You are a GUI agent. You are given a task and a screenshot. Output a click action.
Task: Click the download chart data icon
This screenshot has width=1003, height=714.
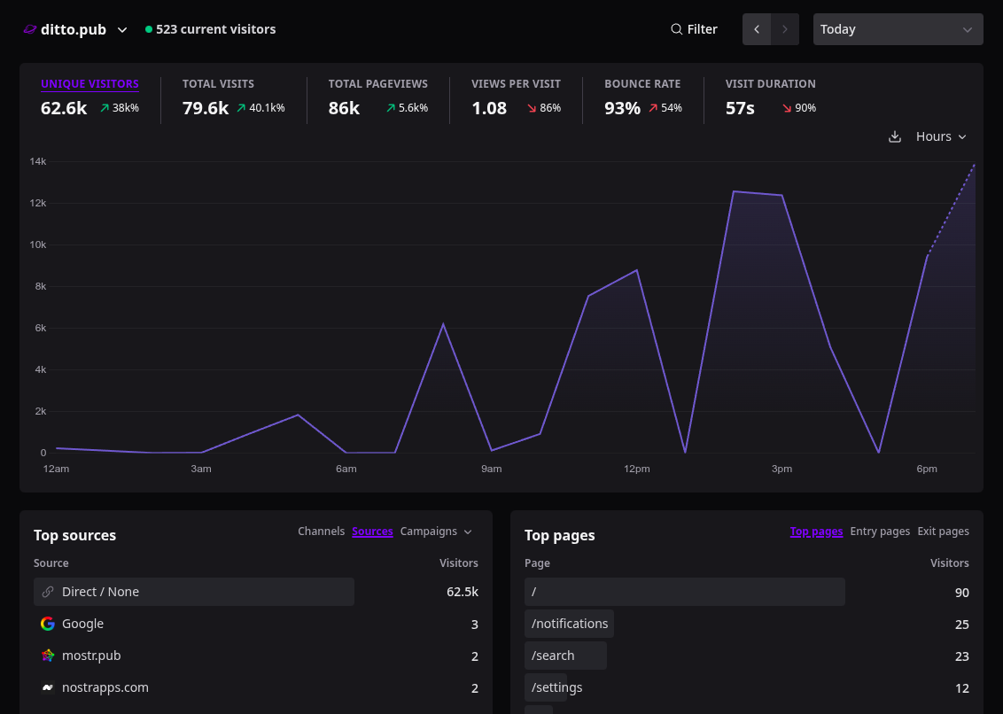pyautogui.click(x=895, y=137)
